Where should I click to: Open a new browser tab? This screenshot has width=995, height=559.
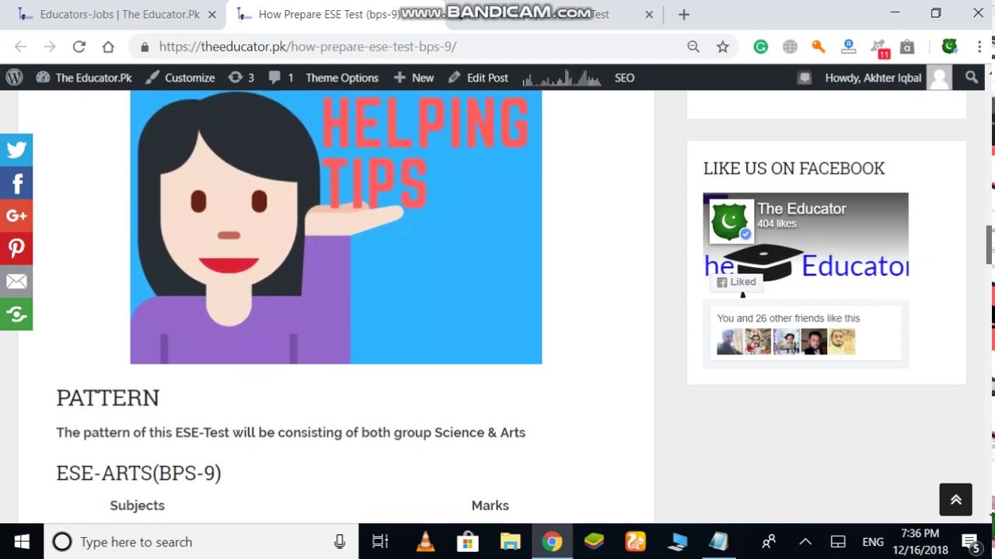[683, 14]
